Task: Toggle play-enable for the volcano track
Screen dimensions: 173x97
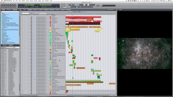Action: click(x=33, y=41)
